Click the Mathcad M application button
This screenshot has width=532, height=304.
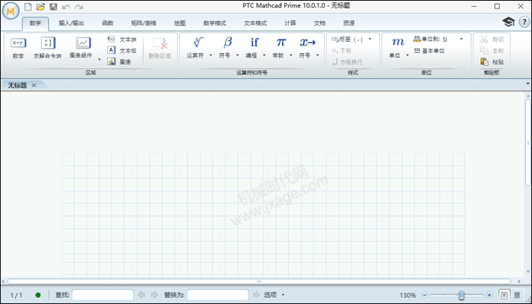click(x=11, y=11)
